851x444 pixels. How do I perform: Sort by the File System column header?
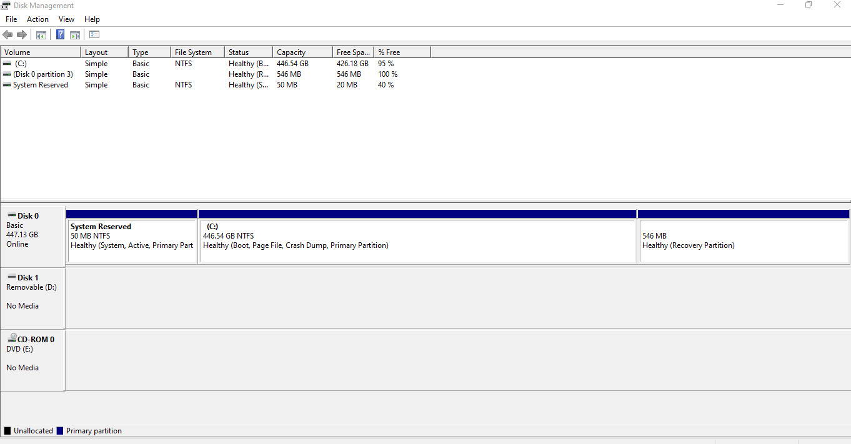tap(197, 52)
